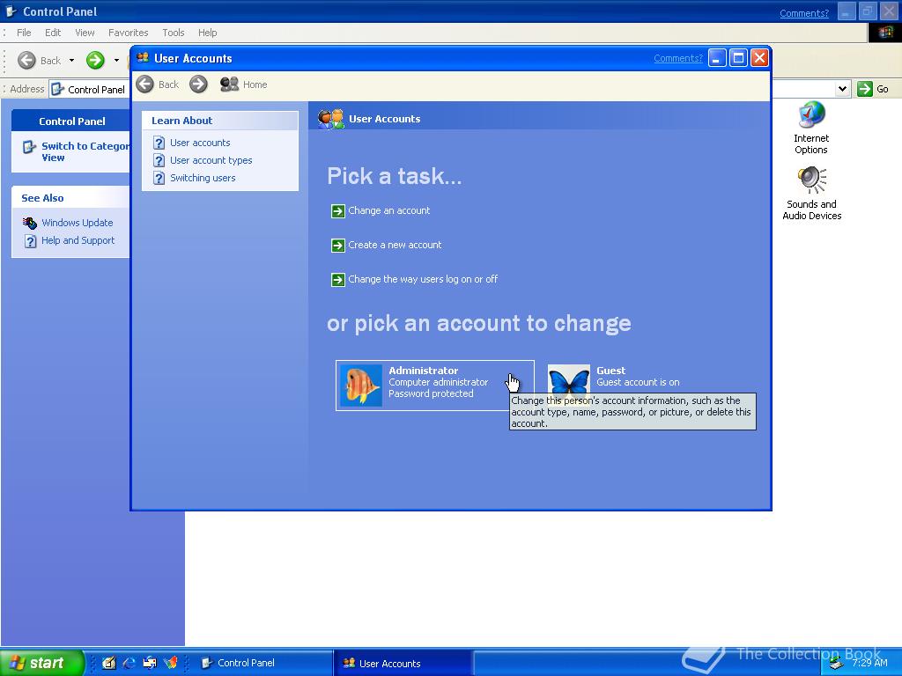Click Go button next to address bar

click(x=873, y=89)
